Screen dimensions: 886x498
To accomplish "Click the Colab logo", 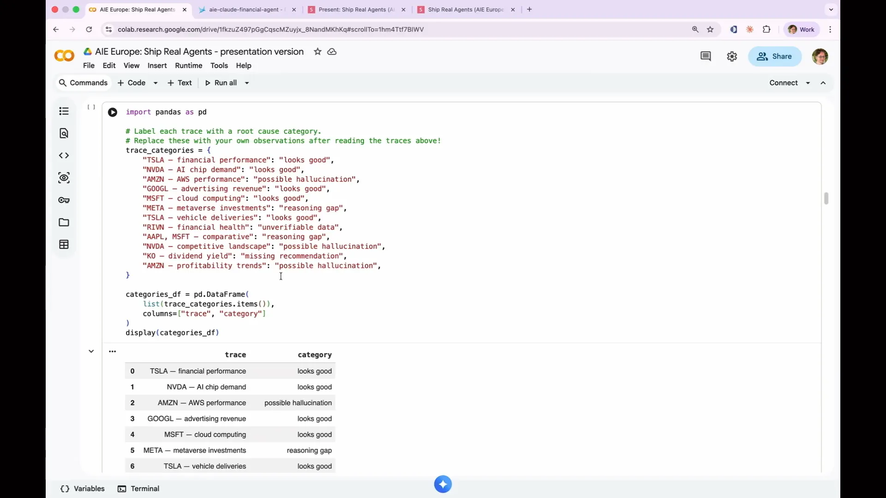I will [x=64, y=56].
